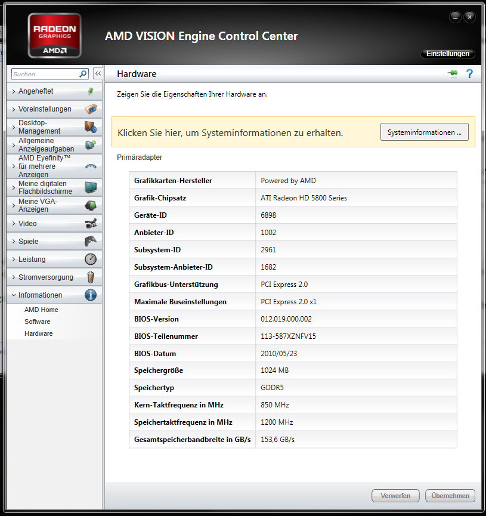Click the Subsystem-Anbieter-ID value 1682
Image resolution: width=486 pixels, height=516 pixels.
tap(268, 267)
